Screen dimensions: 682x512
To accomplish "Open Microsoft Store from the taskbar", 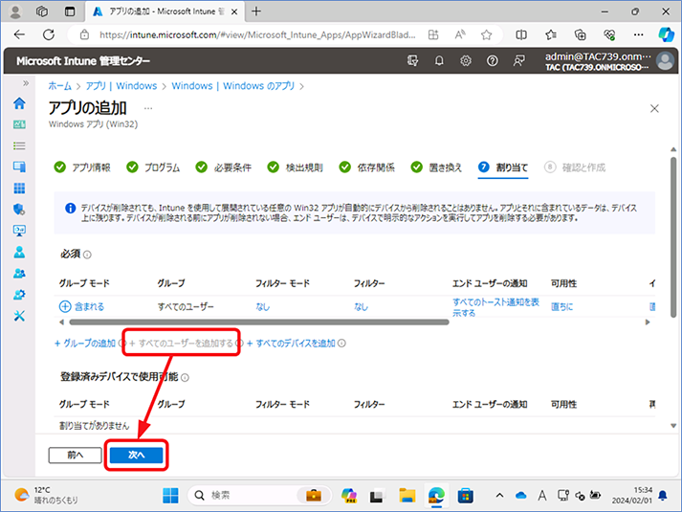I will point(466,496).
